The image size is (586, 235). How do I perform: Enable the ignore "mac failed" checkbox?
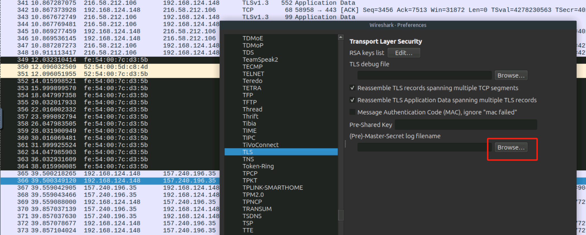point(352,112)
